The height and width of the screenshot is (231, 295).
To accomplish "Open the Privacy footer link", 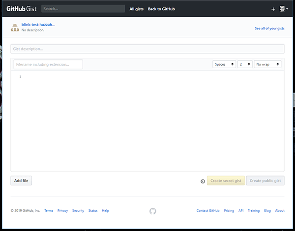I will coord(62,210).
